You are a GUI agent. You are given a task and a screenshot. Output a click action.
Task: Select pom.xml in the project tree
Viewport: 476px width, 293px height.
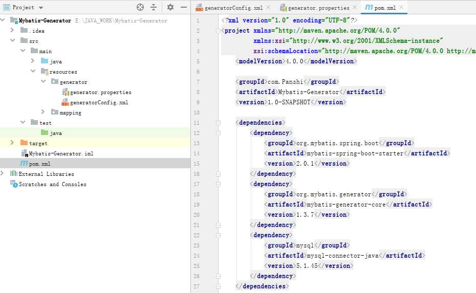(x=39, y=164)
